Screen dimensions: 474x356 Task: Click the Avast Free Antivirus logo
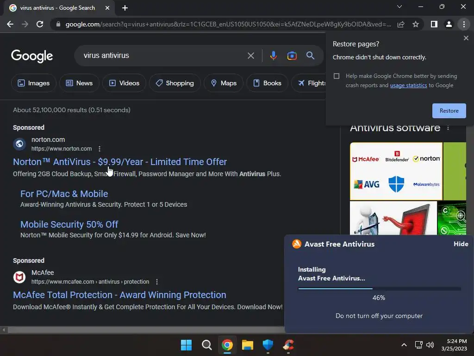click(x=297, y=244)
